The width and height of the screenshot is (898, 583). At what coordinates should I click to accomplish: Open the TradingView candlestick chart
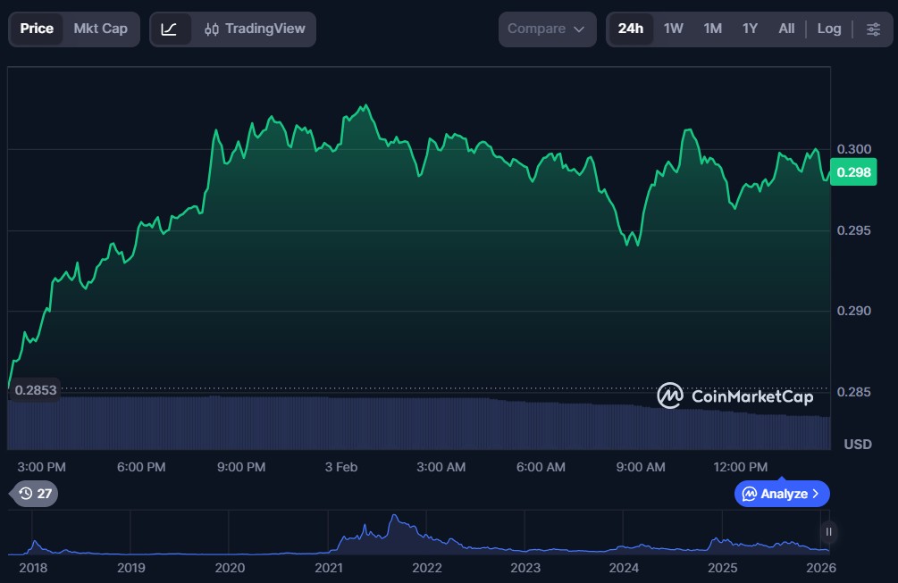coord(255,29)
